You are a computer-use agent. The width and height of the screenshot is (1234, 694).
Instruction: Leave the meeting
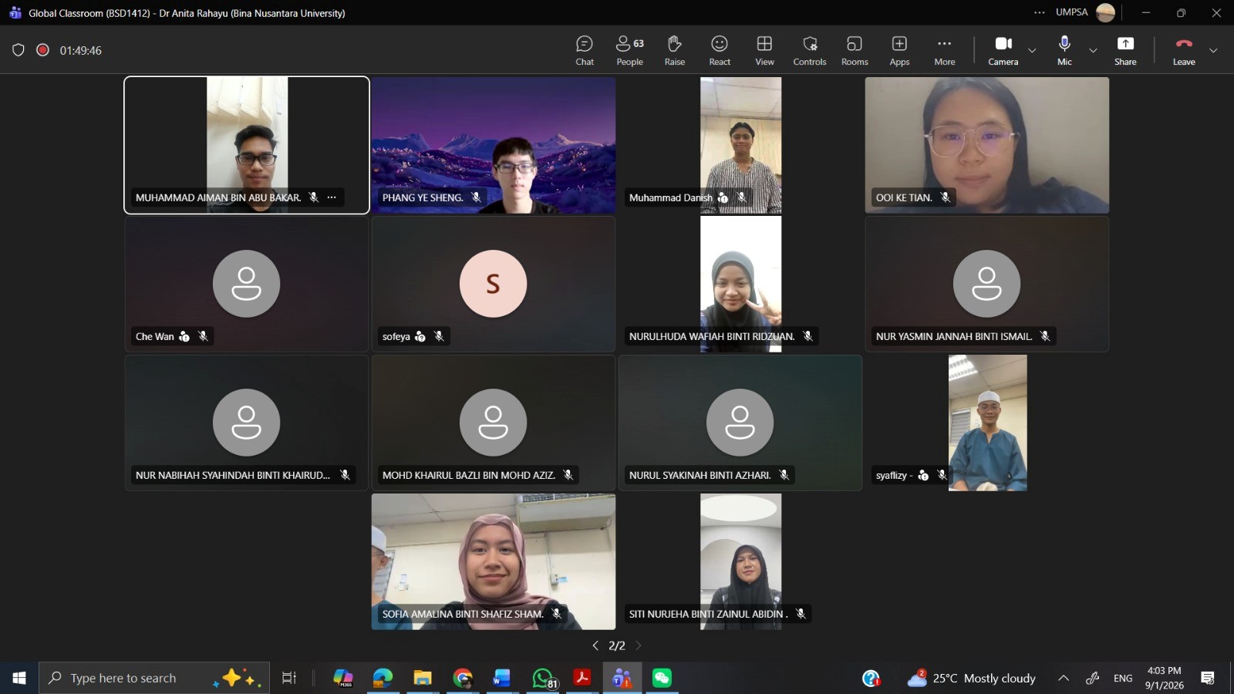(x=1184, y=50)
